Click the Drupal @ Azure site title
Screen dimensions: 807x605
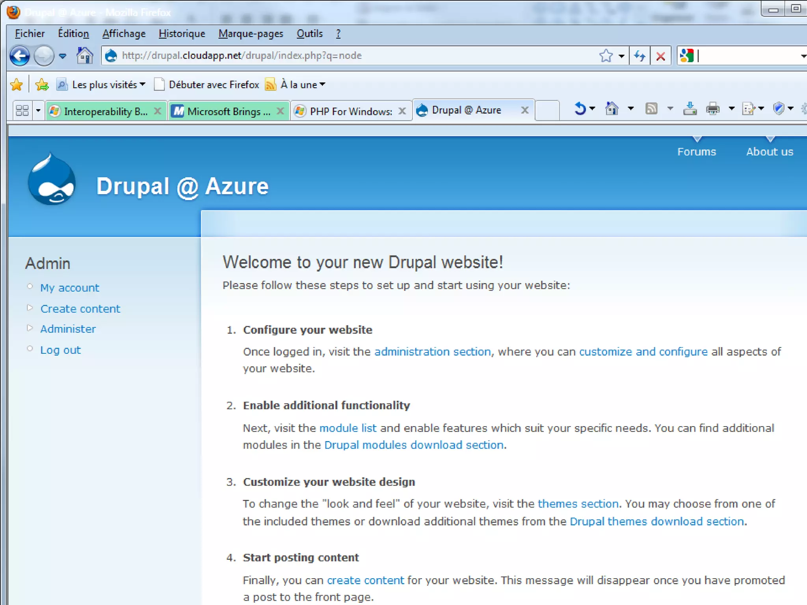[x=182, y=186]
